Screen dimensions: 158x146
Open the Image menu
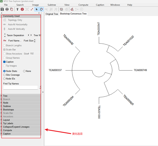click(x=36, y=5)
